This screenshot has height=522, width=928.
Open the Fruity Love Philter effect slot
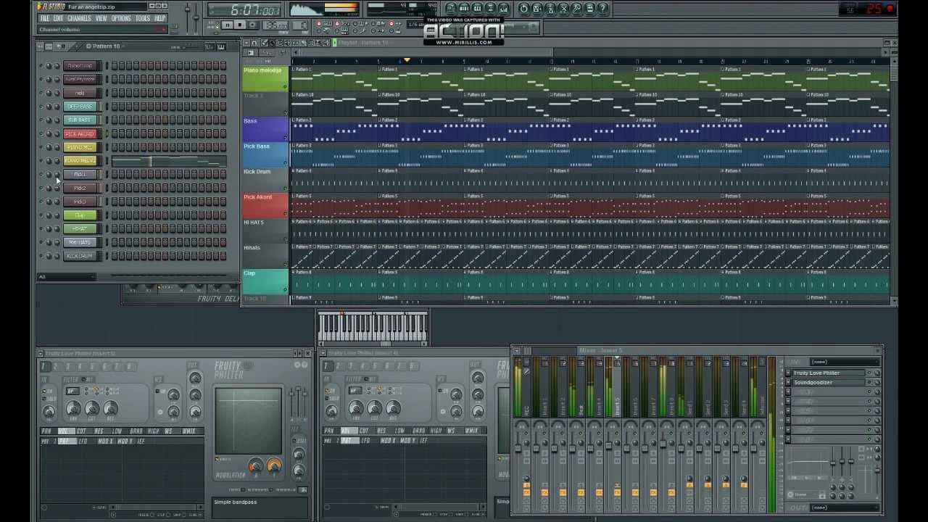829,373
